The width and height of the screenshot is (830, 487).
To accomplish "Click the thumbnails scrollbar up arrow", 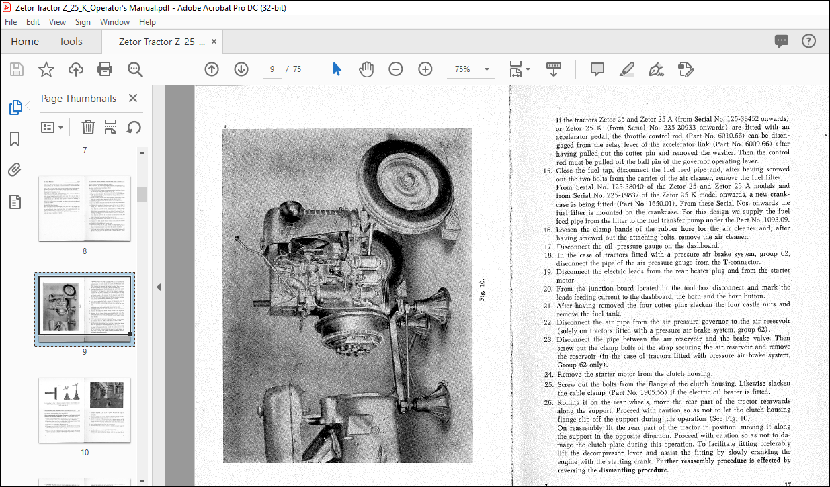I will click(x=142, y=153).
